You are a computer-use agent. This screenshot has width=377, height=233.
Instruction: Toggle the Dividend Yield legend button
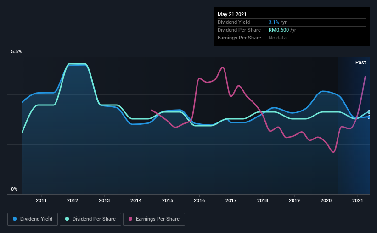pos(33,219)
